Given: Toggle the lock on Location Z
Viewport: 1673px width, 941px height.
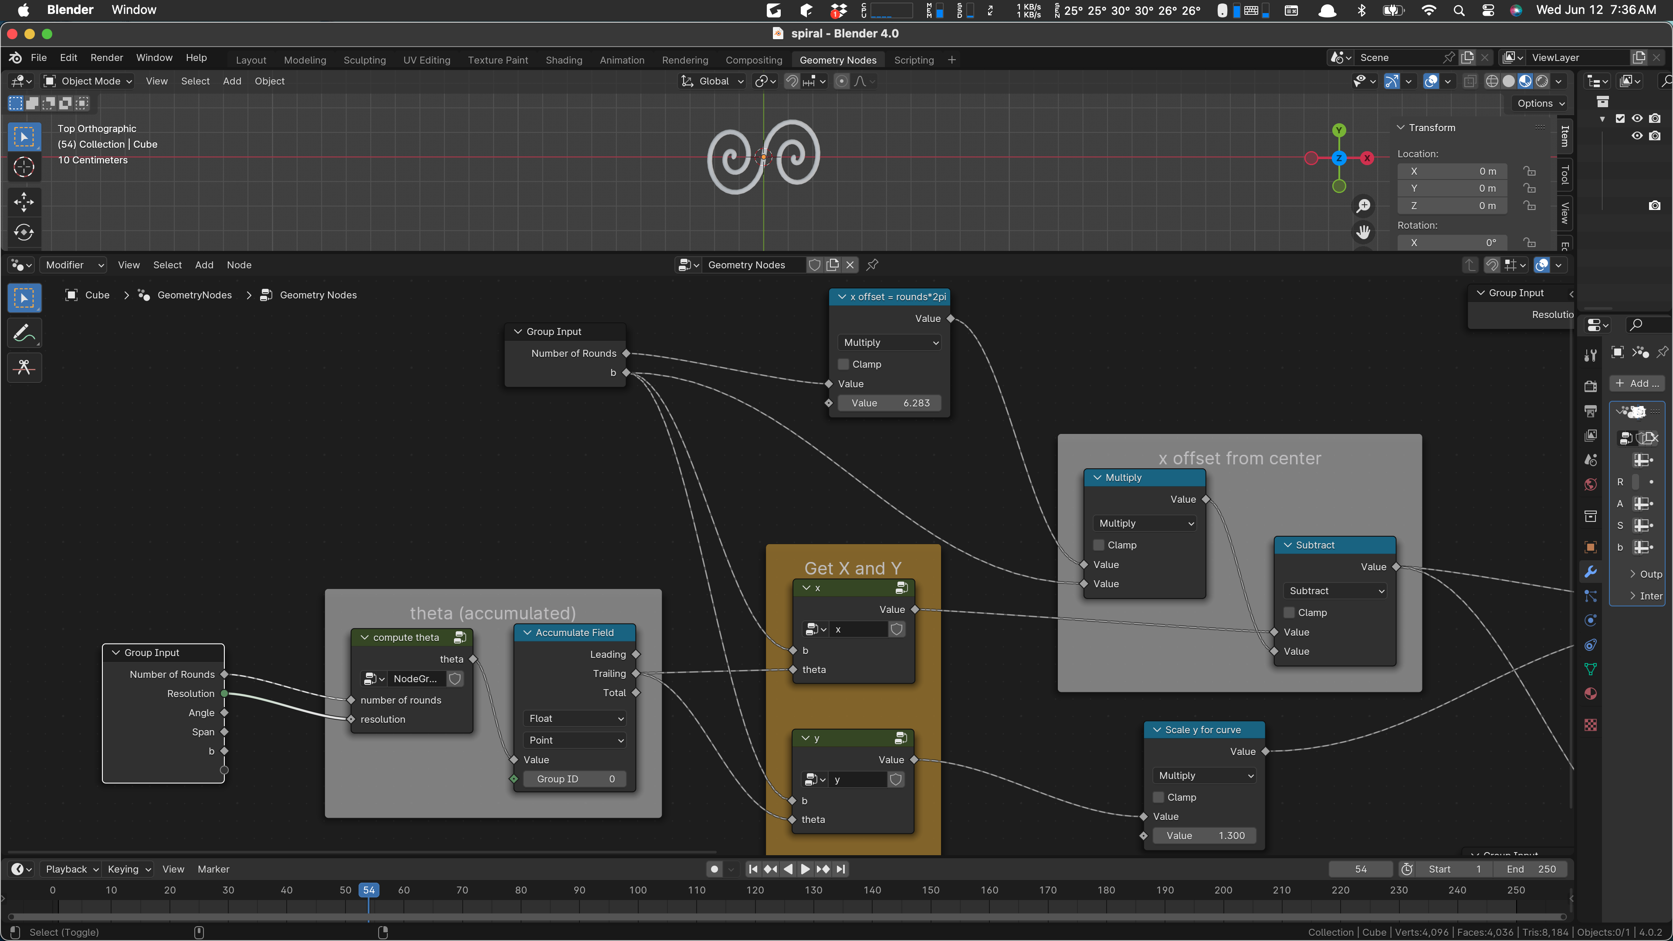Looking at the screenshot, I should [x=1530, y=206].
